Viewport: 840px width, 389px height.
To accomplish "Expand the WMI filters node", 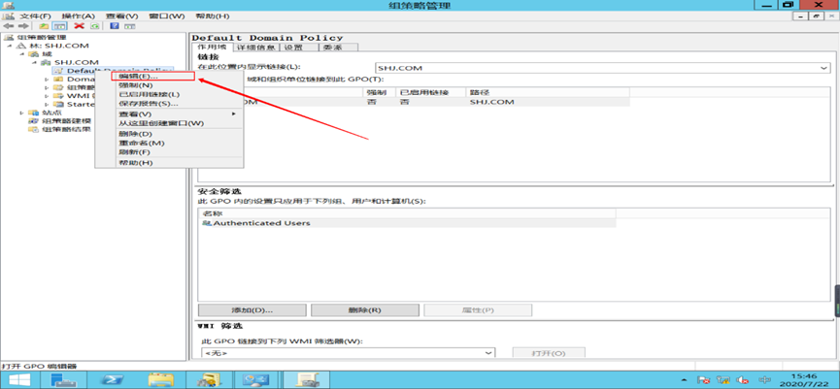I will (47, 96).
